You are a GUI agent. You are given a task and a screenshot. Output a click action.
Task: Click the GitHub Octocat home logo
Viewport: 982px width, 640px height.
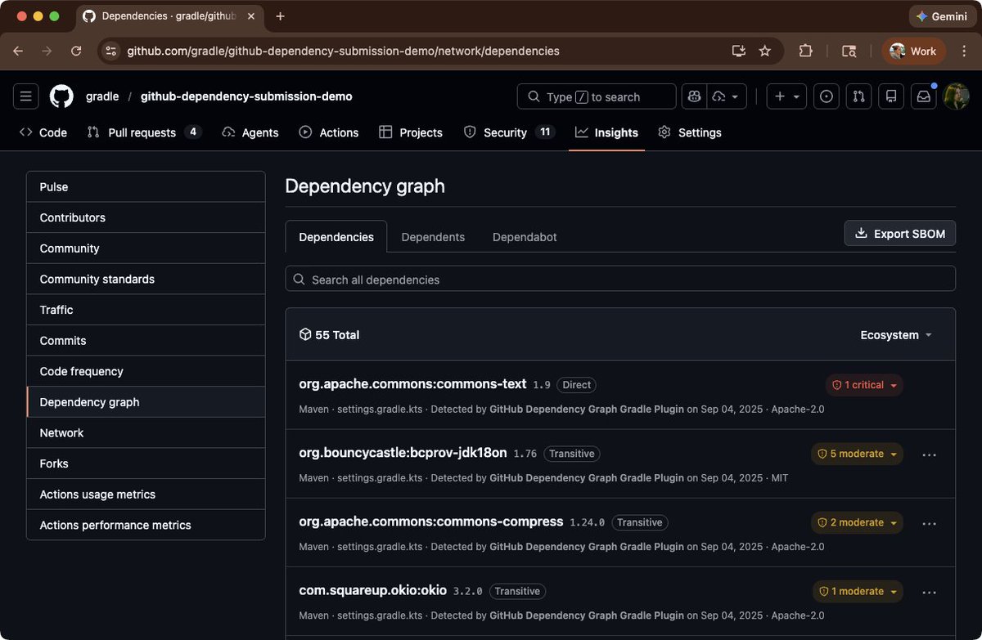(x=61, y=96)
